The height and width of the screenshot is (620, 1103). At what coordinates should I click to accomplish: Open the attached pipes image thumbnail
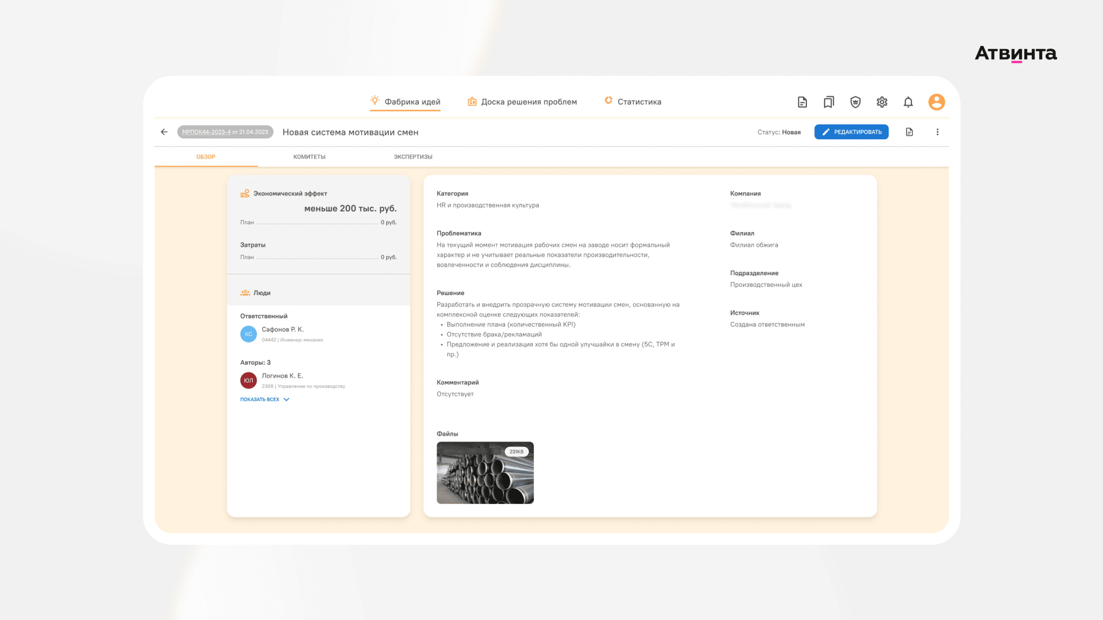485,473
